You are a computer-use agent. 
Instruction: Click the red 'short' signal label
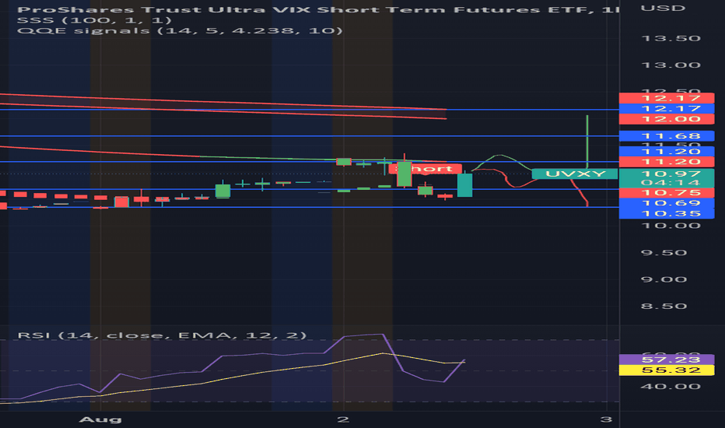click(426, 169)
